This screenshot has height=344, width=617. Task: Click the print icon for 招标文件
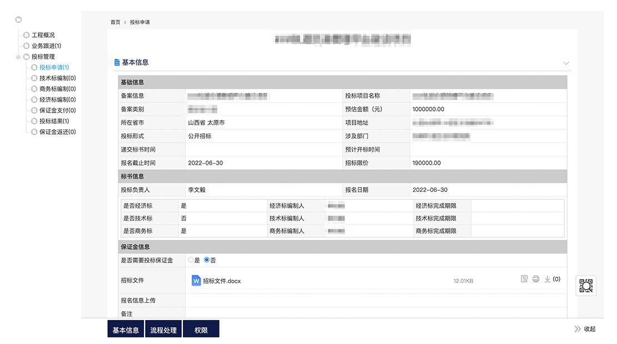click(536, 279)
